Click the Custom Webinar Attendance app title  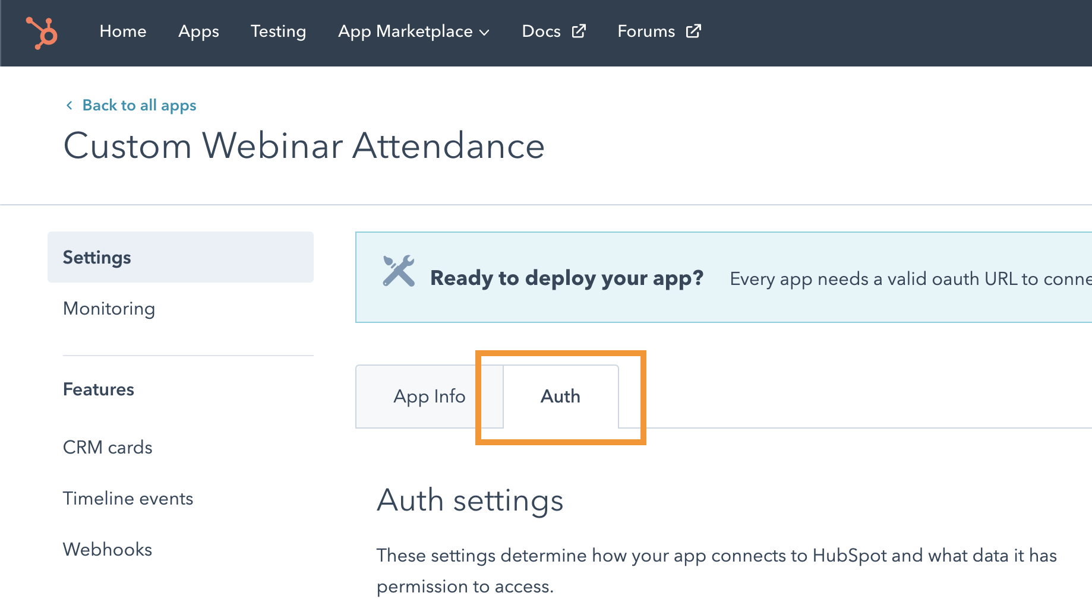[x=304, y=145]
